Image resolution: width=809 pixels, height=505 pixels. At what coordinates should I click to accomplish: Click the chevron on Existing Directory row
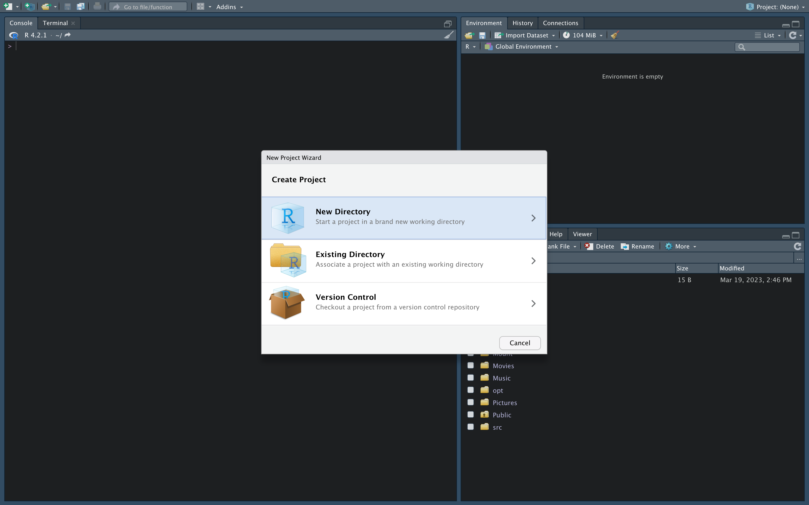[x=533, y=261]
